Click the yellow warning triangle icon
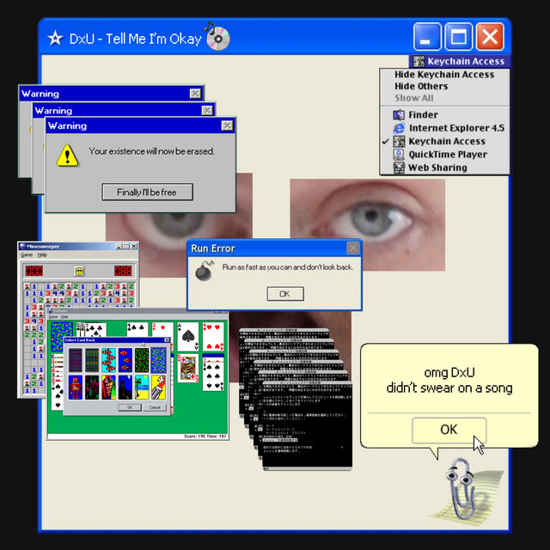This screenshot has height=550, width=550. 67,155
